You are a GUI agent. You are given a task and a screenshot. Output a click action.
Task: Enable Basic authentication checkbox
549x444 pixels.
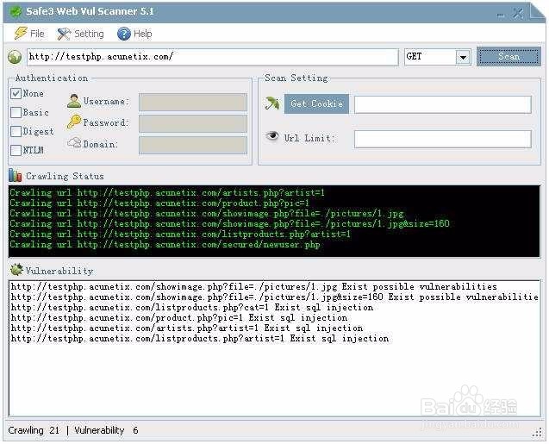coord(16,112)
